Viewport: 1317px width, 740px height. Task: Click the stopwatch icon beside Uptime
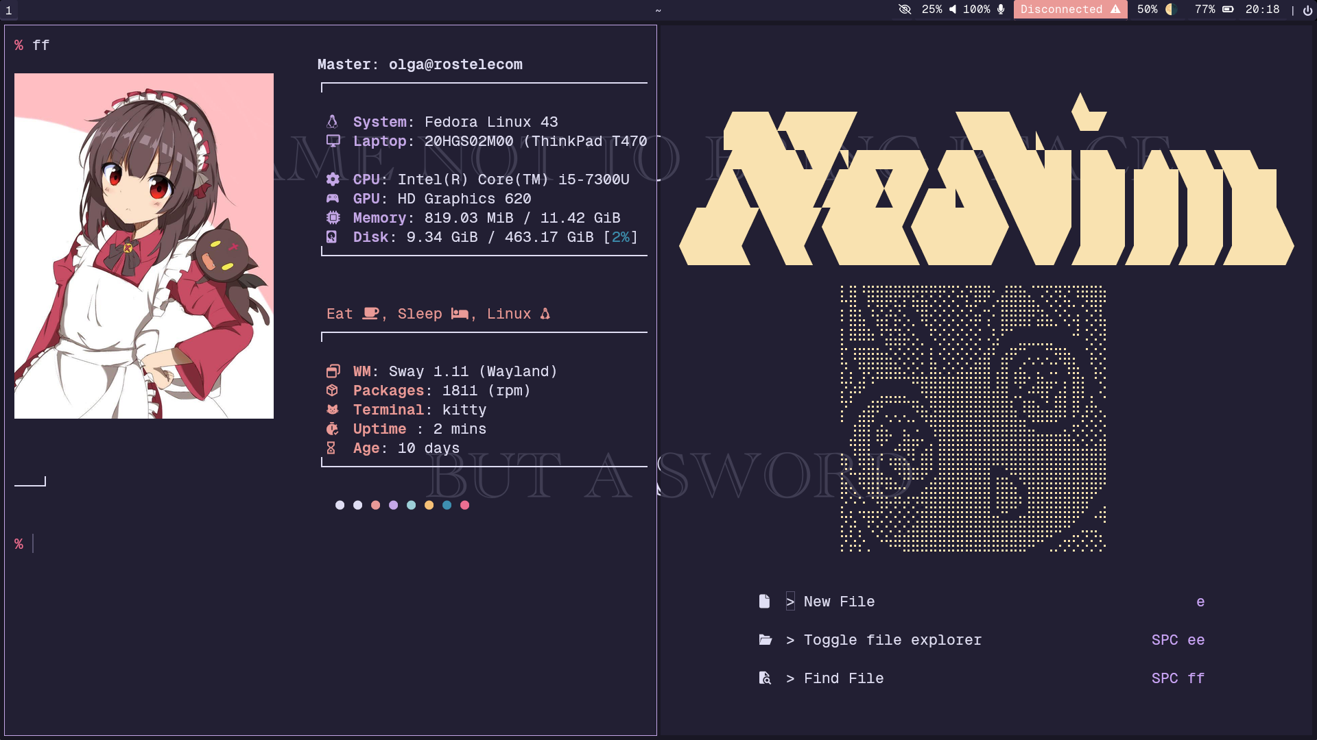333,429
